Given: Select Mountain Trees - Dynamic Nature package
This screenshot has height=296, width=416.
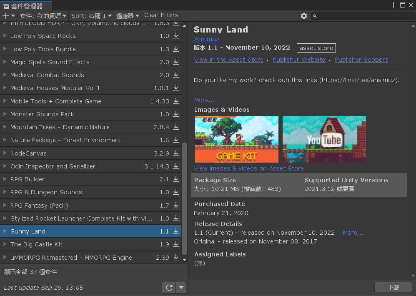Looking at the screenshot, I should tap(90, 127).
